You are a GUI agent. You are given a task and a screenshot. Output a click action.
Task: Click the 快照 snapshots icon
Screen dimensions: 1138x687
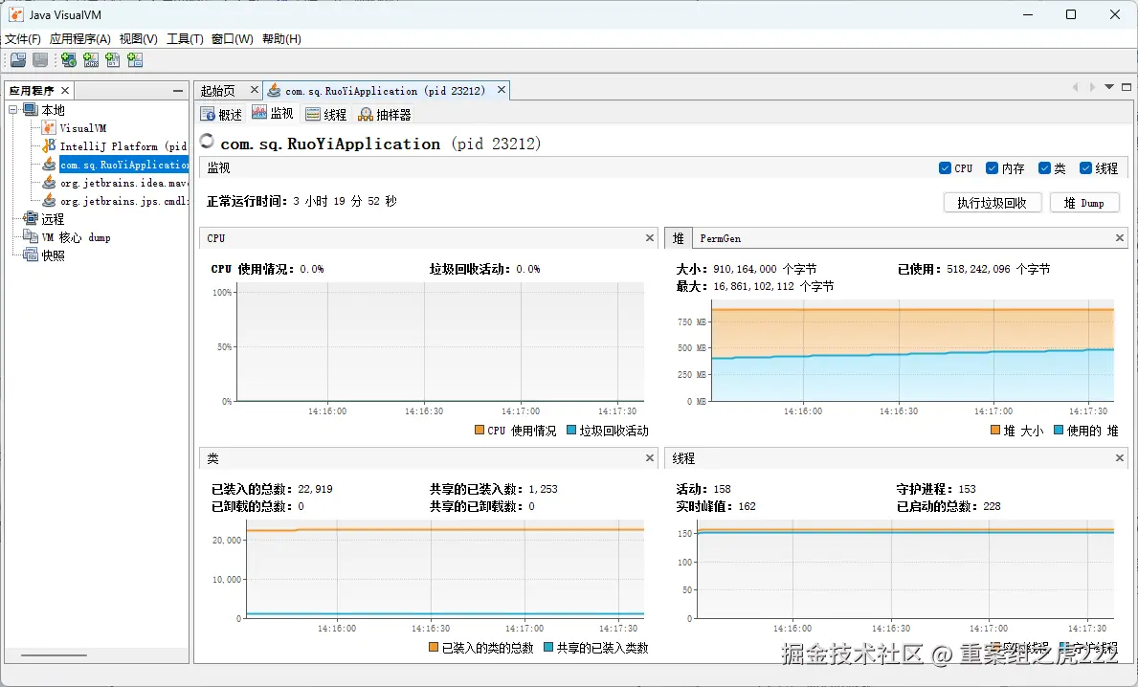click(x=30, y=255)
